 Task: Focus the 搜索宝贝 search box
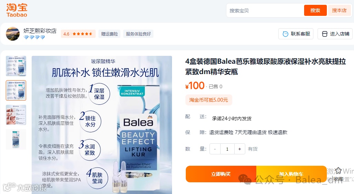point(265,11)
